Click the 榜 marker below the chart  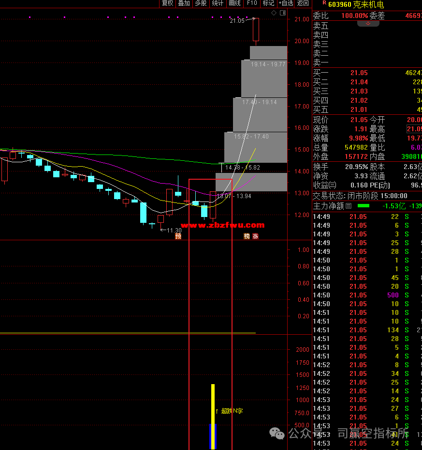click(x=247, y=236)
